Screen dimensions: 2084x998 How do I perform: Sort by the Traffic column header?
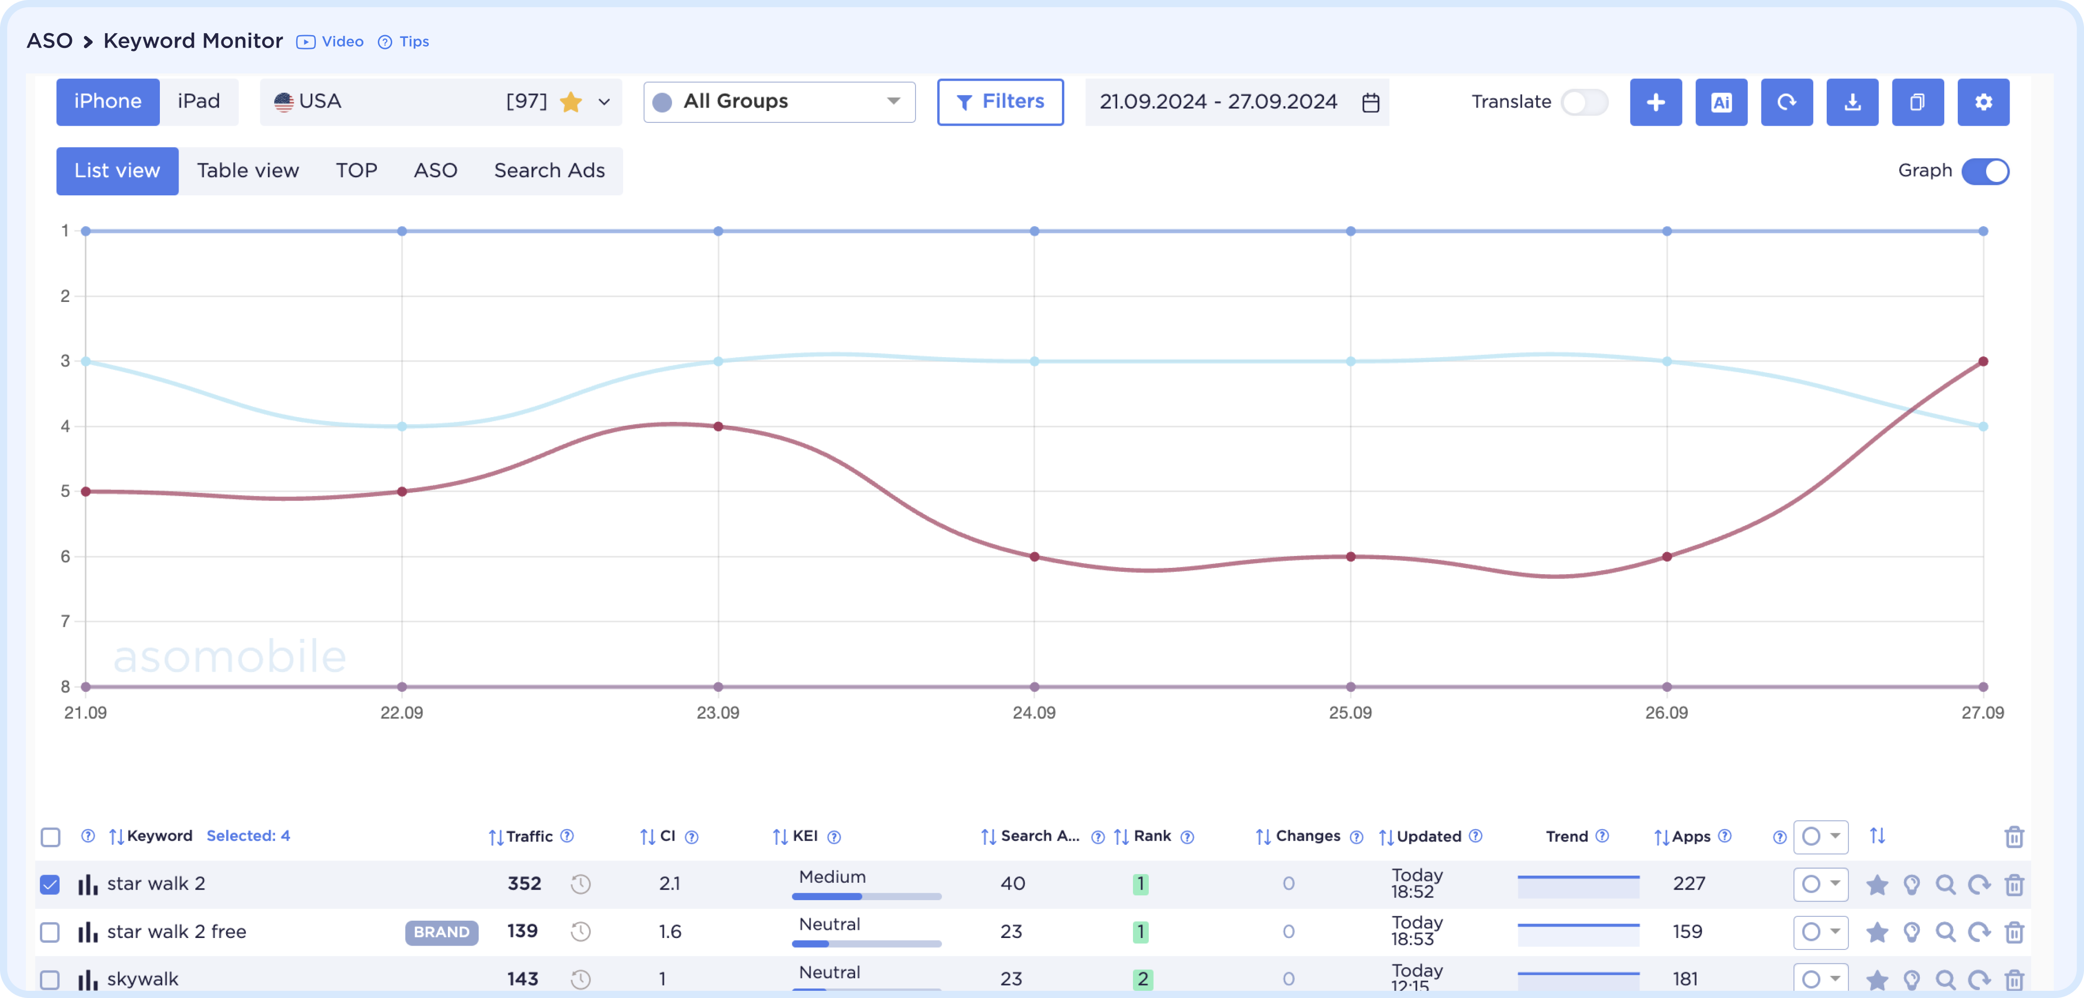(x=520, y=837)
